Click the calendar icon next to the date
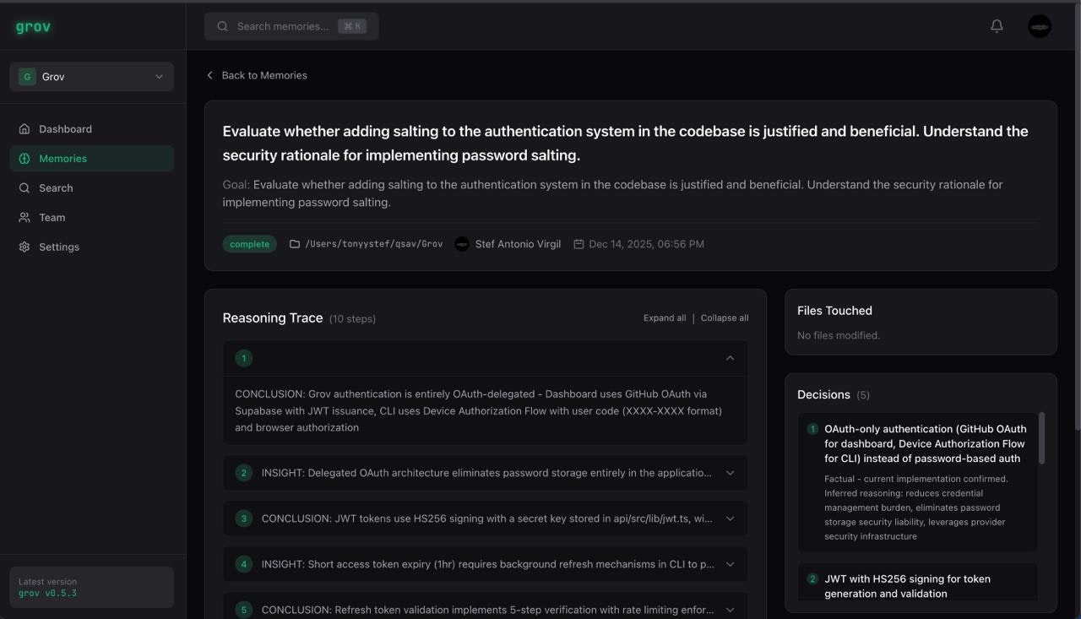The image size is (1081, 619). point(578,243)
